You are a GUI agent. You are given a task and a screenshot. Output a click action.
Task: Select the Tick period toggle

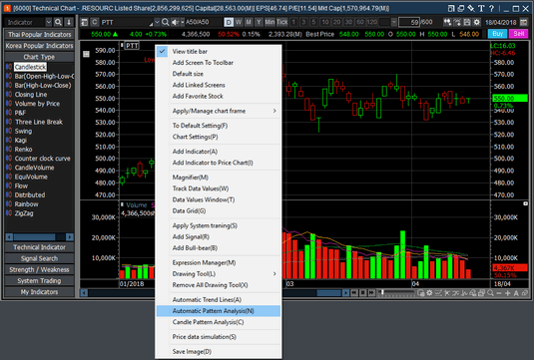pos(282,22)
